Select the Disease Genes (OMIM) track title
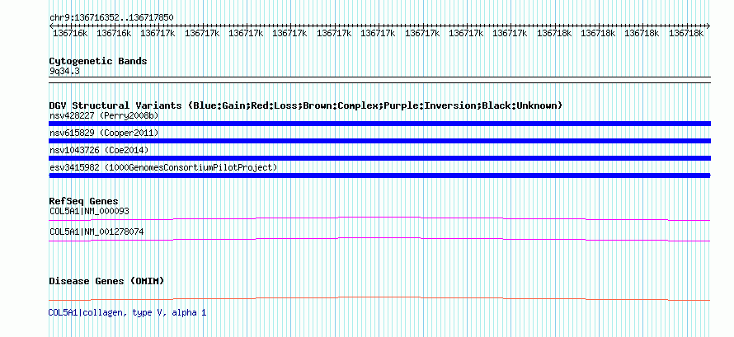734x337 pixels. [x=106, y=281]
